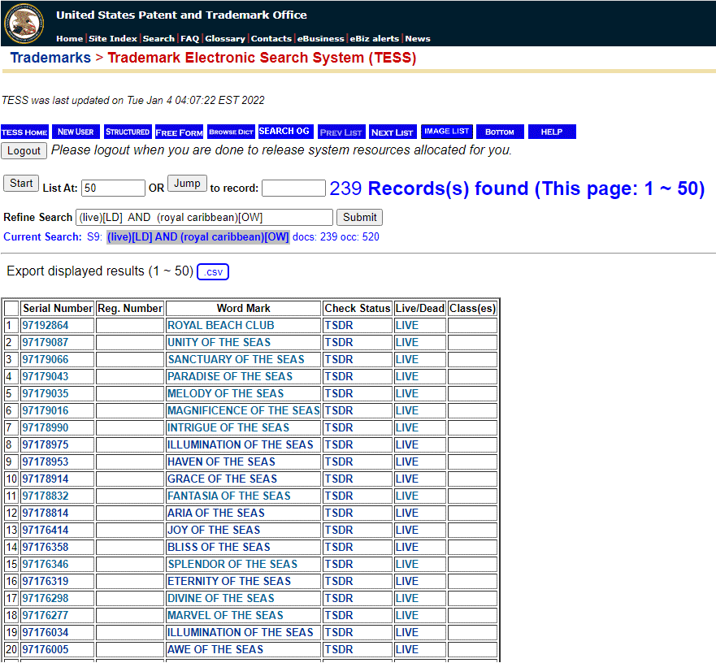Focus the List At input field

[113, 188]
